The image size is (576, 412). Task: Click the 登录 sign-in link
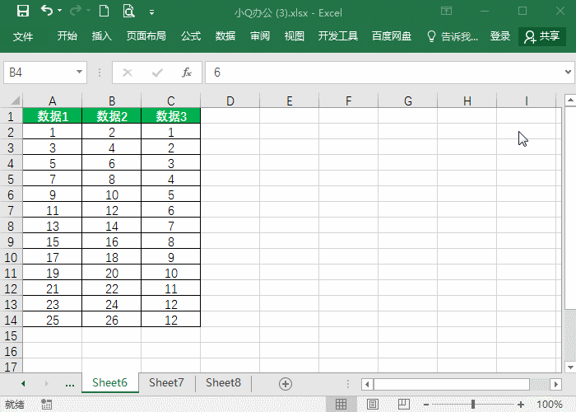500,36
